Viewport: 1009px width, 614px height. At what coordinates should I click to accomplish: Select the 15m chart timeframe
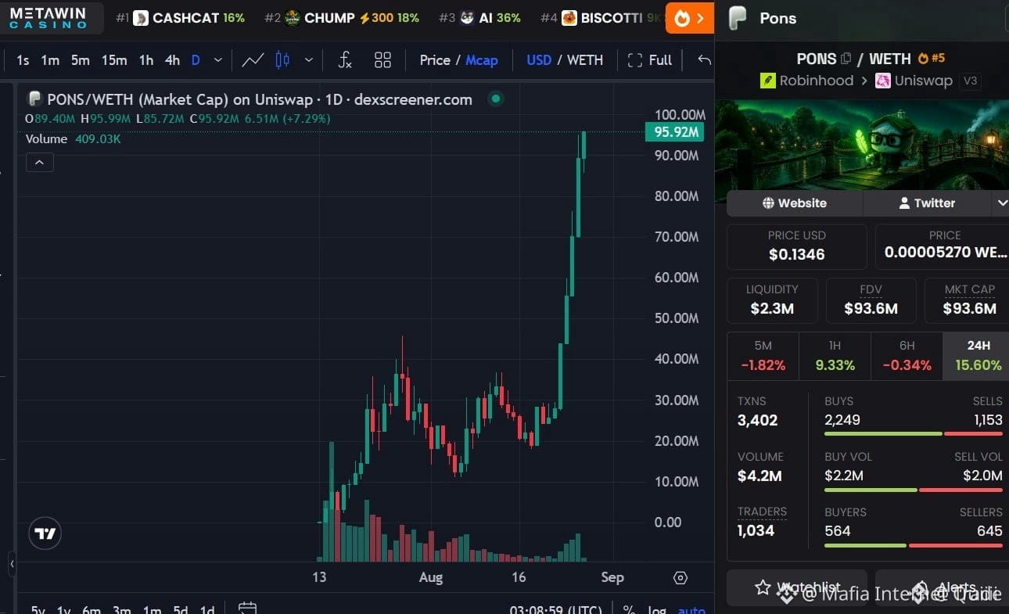[x=114, y=60]
